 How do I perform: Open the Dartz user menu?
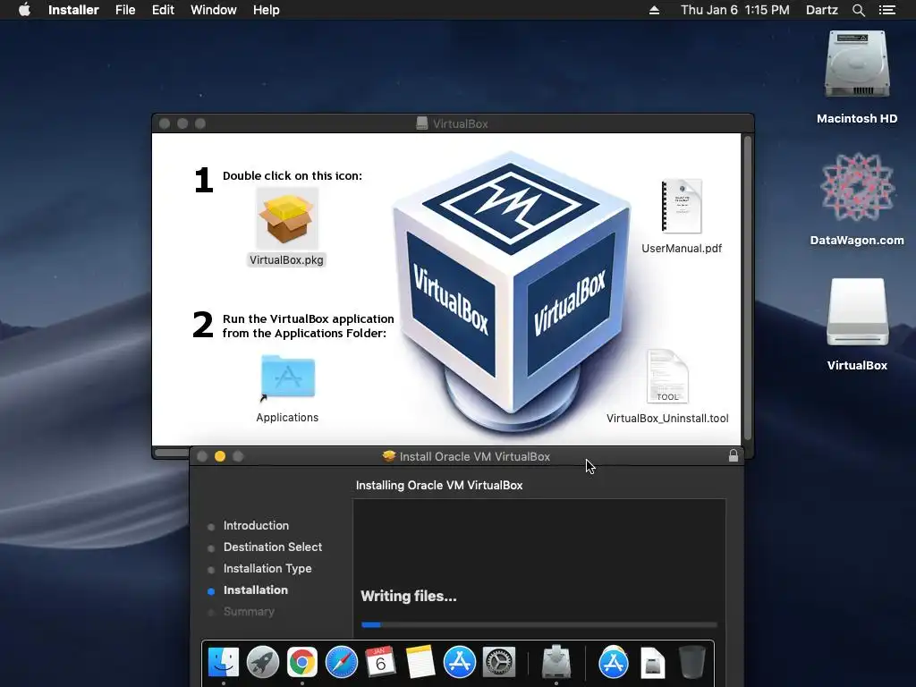point(822,10)
